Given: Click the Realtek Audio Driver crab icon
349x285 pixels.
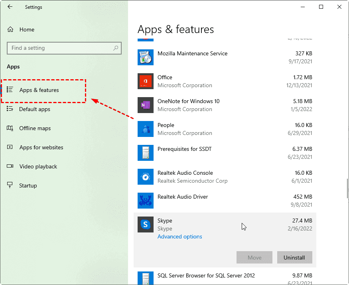Looking at the screenshot, I should click(x=146, y=201).
